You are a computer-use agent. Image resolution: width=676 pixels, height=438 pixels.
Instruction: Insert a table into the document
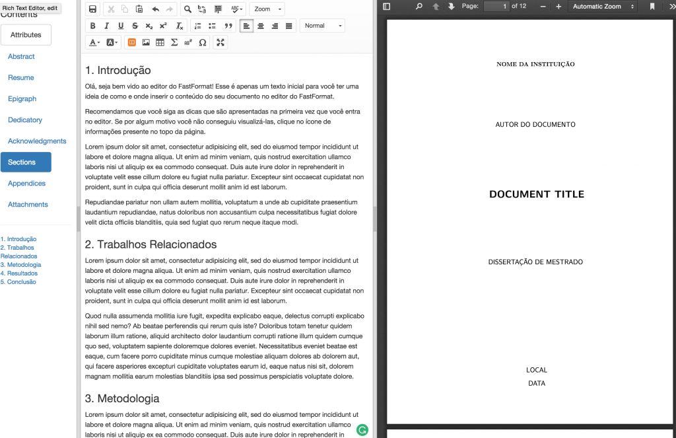pos(159,42)
